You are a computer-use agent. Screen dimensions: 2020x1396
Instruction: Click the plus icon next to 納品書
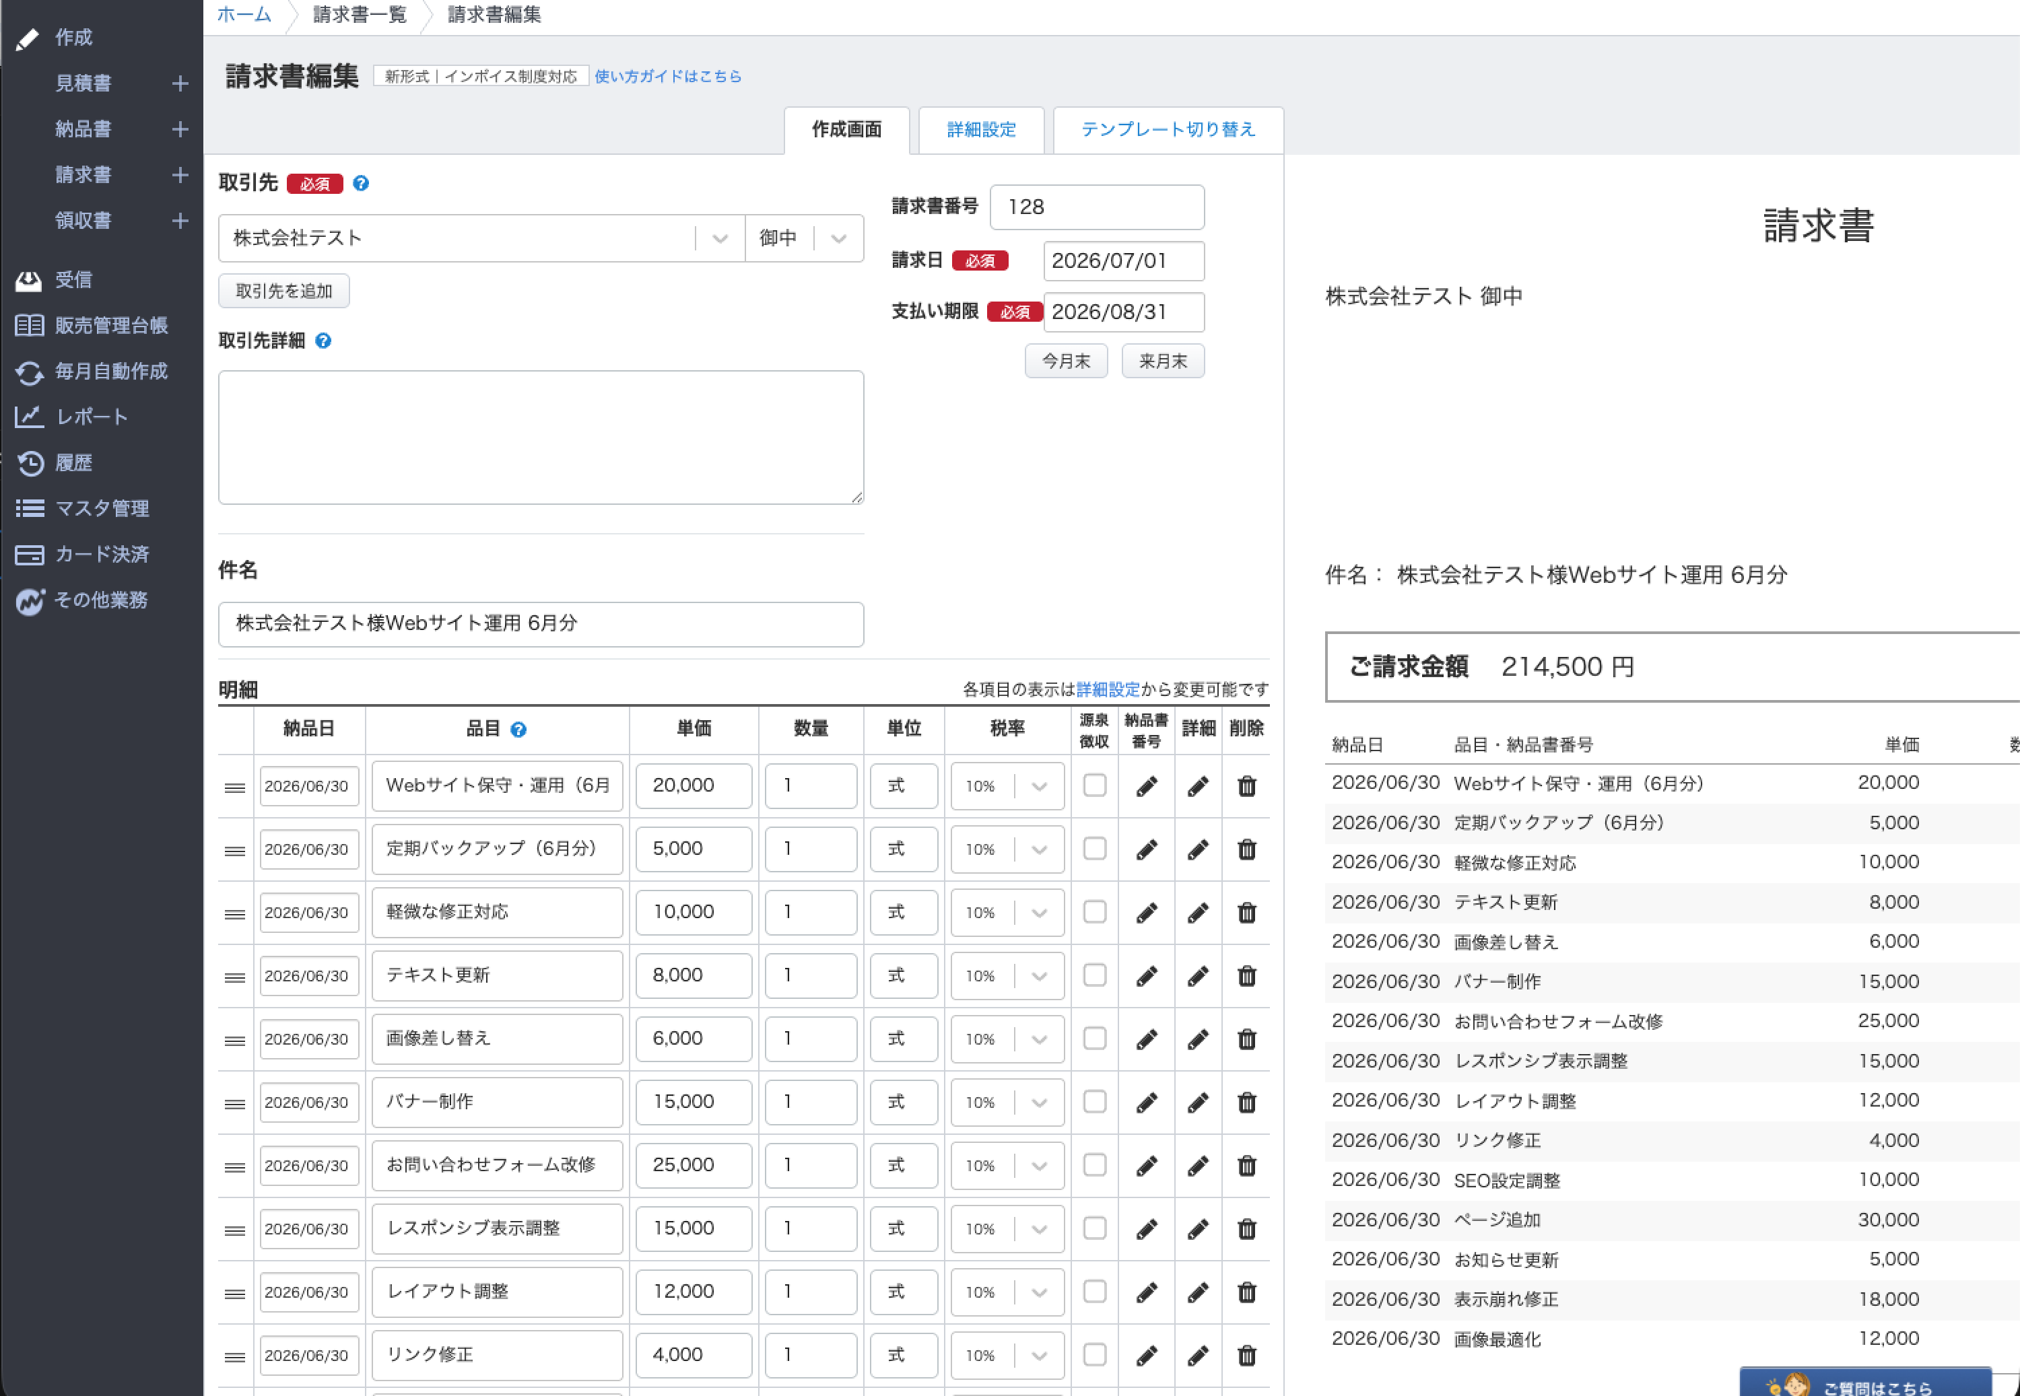pyautogui.click(x=180, y=129)
